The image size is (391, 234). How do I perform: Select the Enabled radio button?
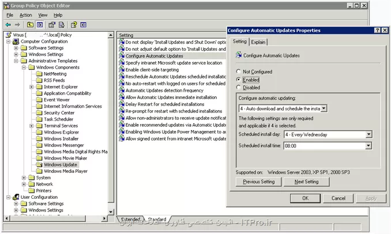tap(239, 80)
